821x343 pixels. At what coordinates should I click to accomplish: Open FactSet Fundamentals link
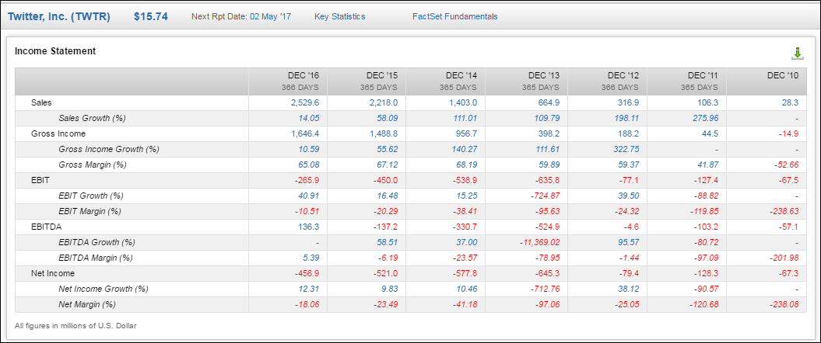point(454,16)
